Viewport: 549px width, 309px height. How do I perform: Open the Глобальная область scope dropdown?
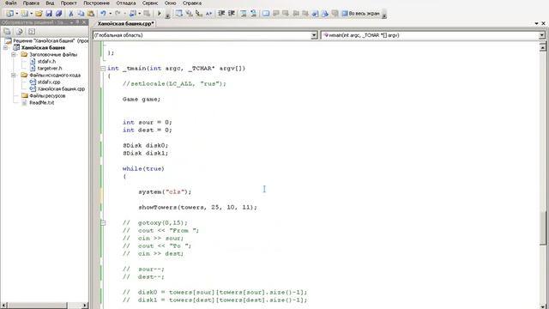314,35
